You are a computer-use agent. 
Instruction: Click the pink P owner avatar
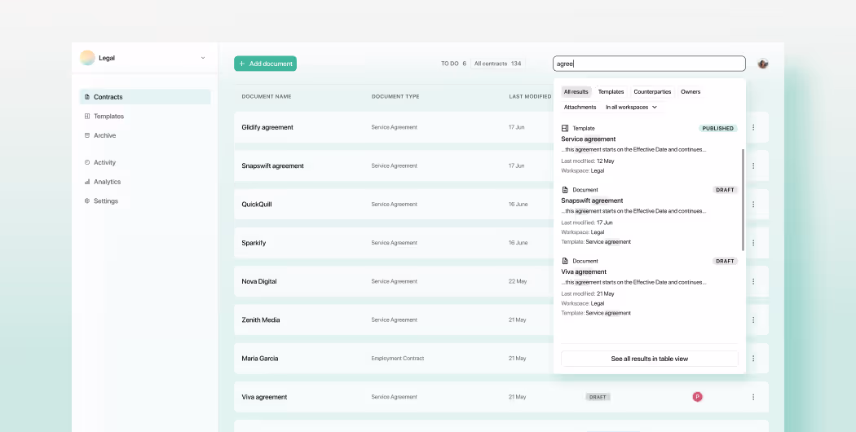pos(697,397)
